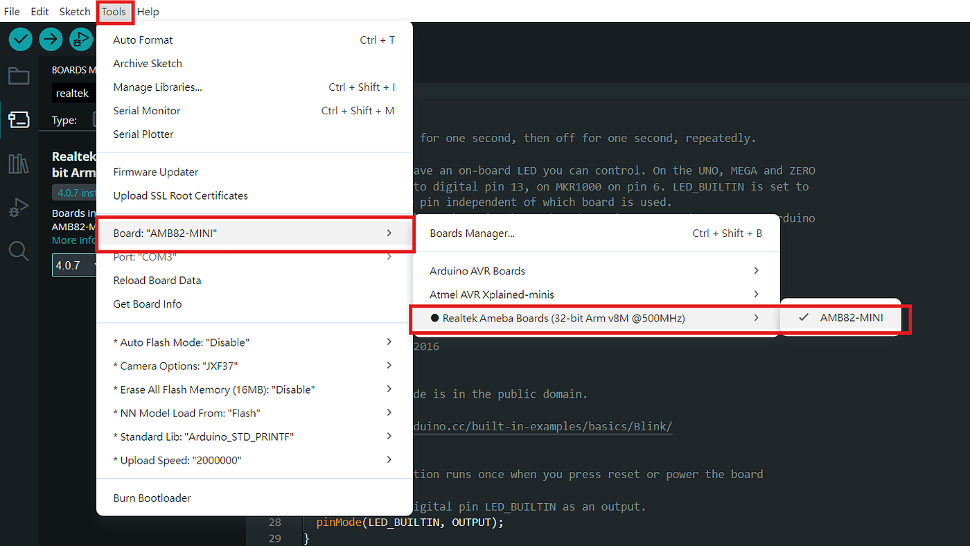Image resolution: width=970 pixels, height=546 pixels.
Task: Expand the Arduino AVR Boards submenu
Action: pyautogui.click(x=597, y=271)
